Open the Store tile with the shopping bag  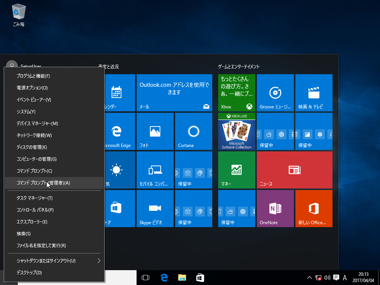pyautogui.click(x=120, y=209)
